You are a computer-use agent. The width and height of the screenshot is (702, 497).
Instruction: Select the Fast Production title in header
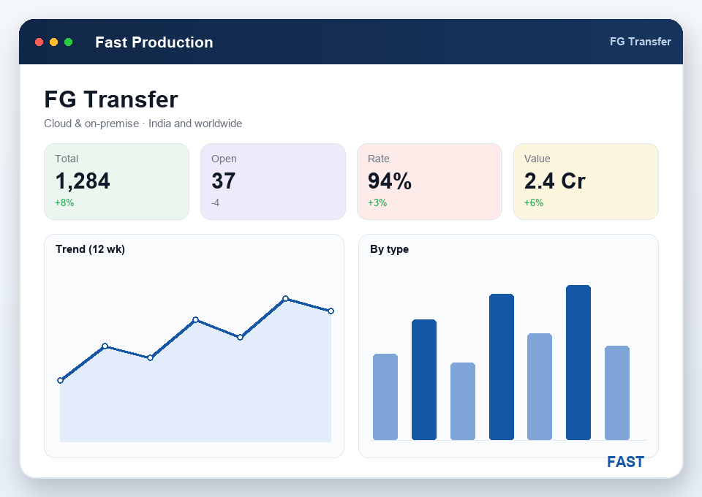pos(154,42)
